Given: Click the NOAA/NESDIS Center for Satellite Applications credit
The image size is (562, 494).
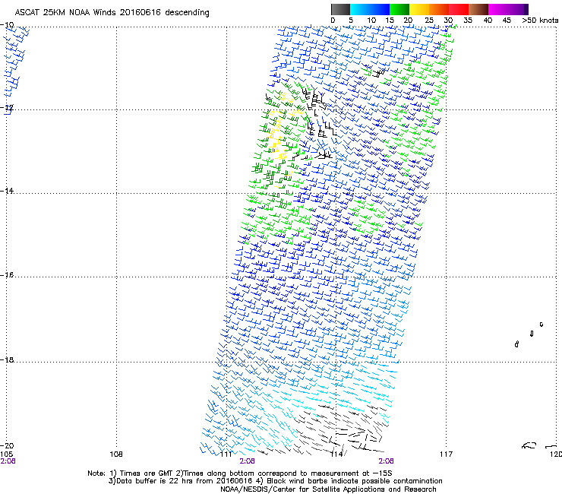Looking at the screenshot, I should (x=328, y=489).
